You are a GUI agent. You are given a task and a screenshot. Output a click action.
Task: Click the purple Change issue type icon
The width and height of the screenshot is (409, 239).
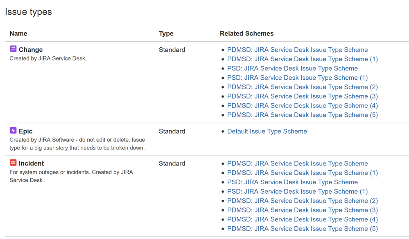click(x=13, y=49)
